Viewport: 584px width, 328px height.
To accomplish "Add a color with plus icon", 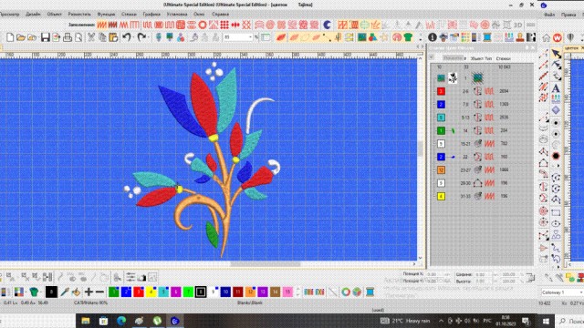I will coord(89,292).
